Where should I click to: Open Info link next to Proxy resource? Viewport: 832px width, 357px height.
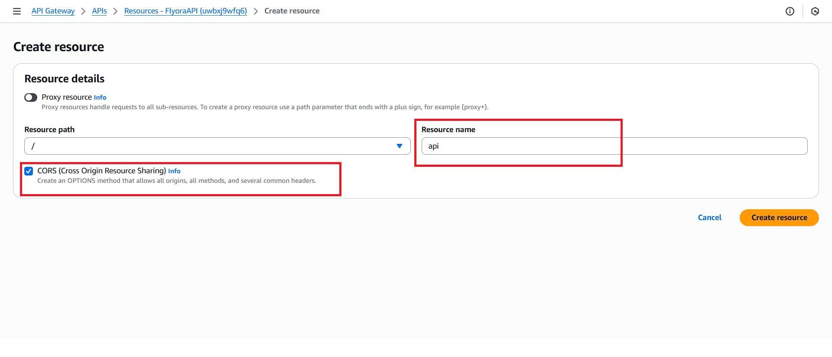coord(100,97)
